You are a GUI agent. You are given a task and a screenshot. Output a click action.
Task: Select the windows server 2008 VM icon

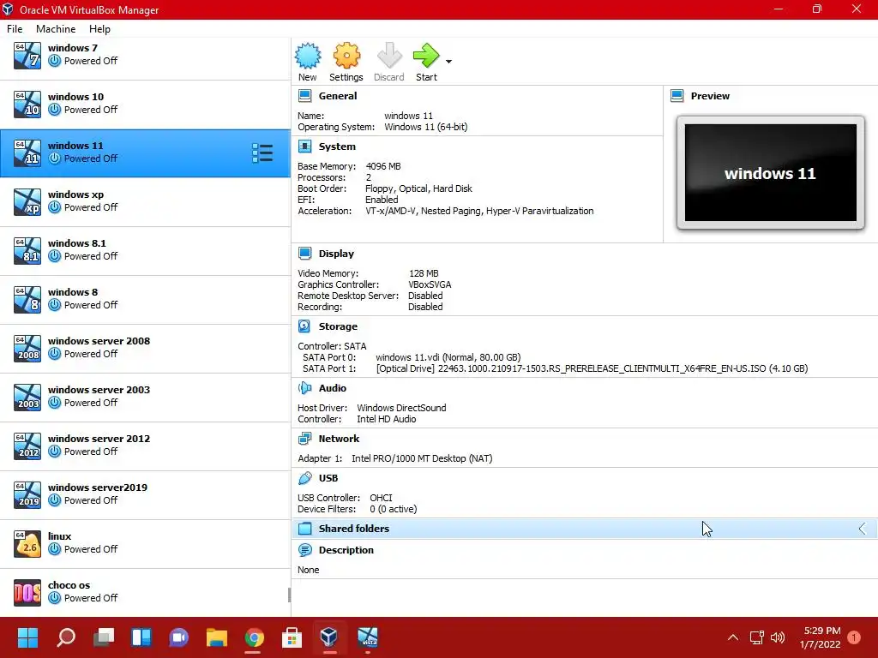pos(27,349)
